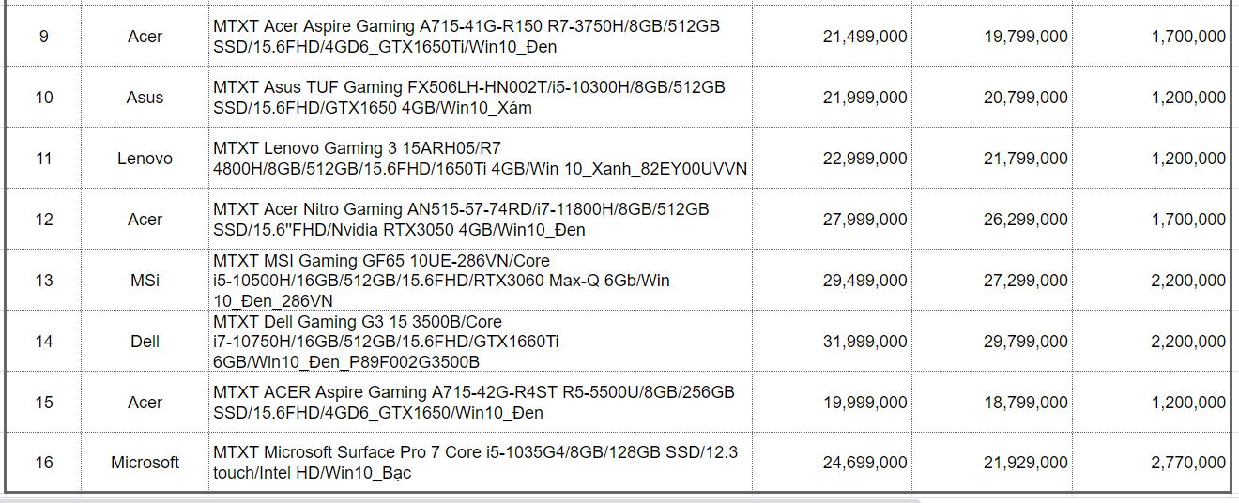The width and height of the screenshot is (1239, 503).
Task: Click the row number 15 cell
Action: coord(43,402)
